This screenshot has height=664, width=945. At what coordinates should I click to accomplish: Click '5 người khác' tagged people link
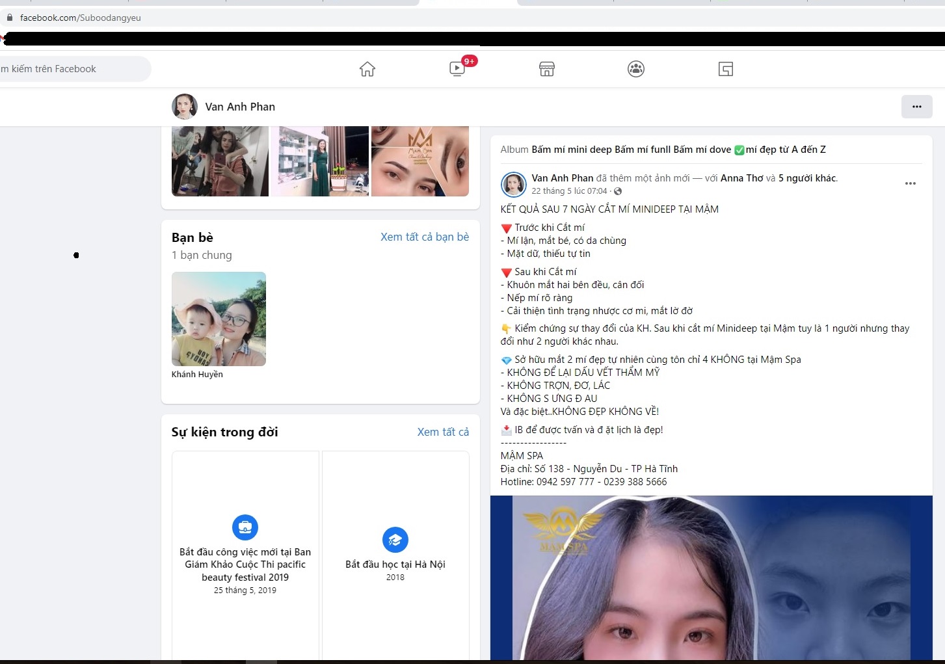[x=807, y=178]
